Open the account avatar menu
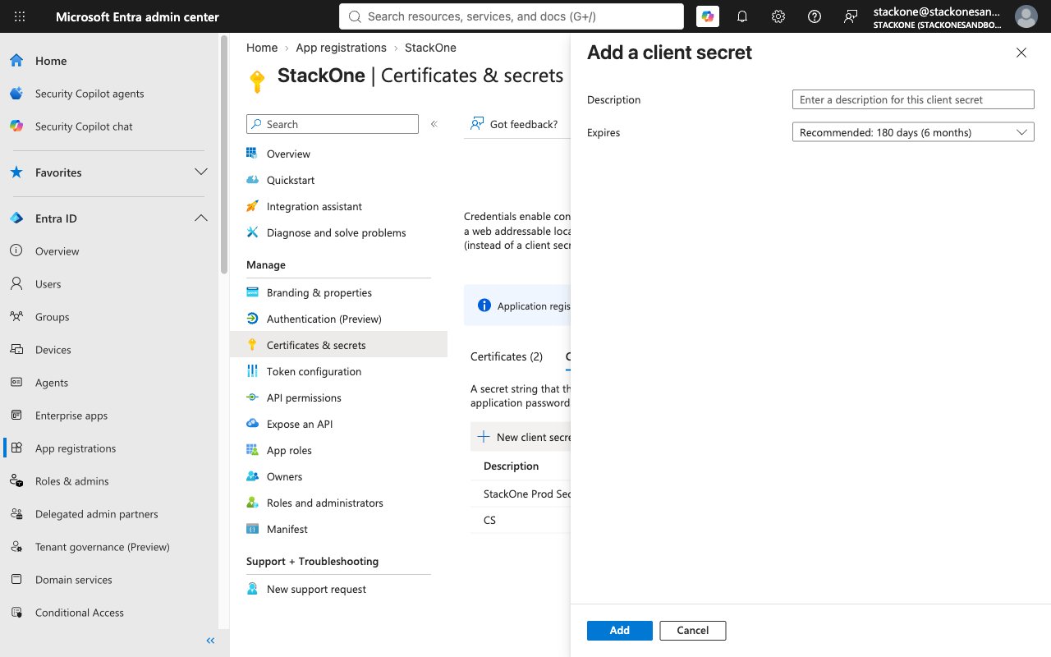The width and height of the screenshot is (1051, 657). [1026, 16]
